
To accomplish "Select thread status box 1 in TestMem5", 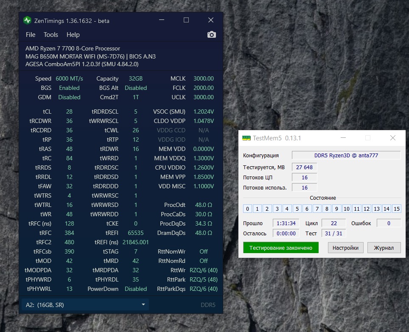I will coord(257,209).
